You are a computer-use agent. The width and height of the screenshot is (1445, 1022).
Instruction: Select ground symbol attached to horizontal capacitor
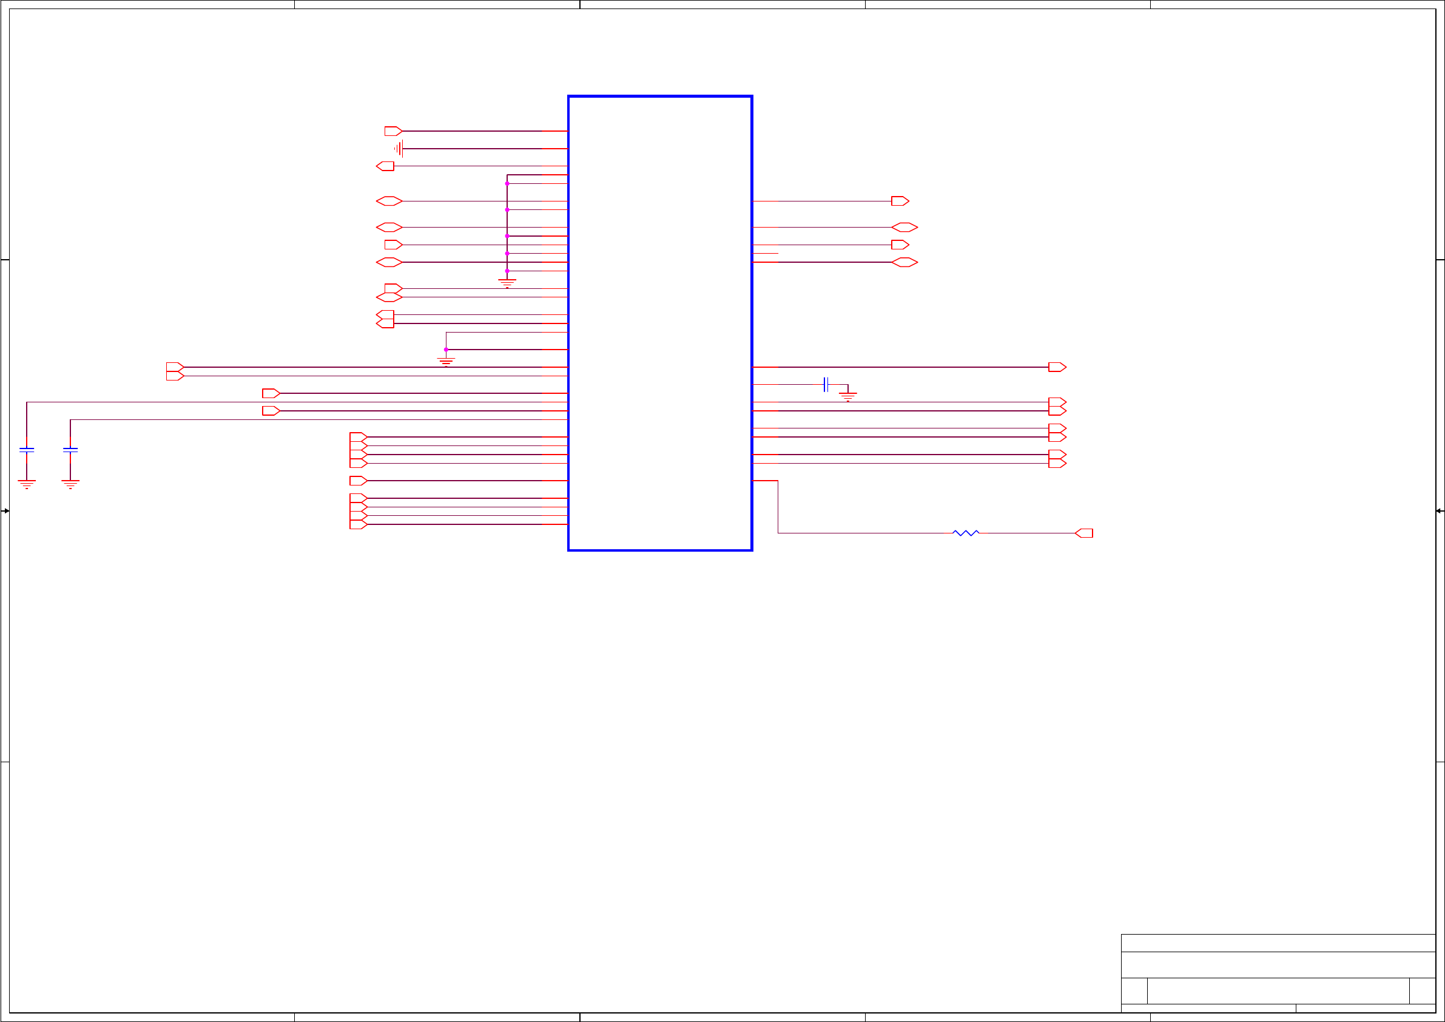click(x=847, y=396)
